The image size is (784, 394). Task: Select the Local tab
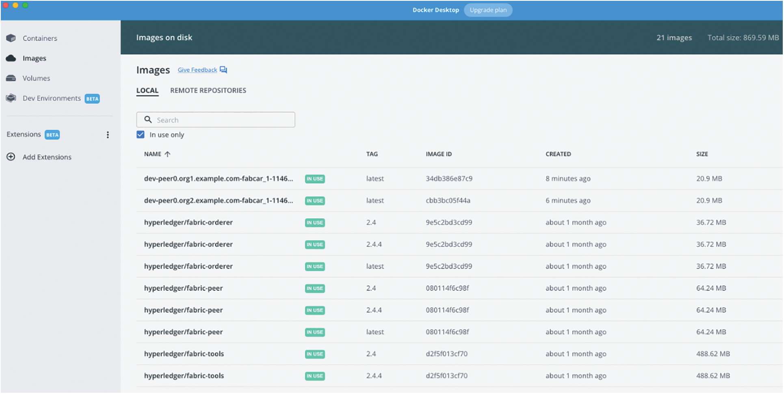(147, 90)
